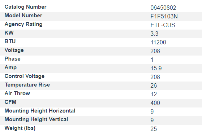The height and width of the screenshot is (132, 202).
Task: Click the Mounting Height Vertical label
Action: click(x=36, y=119)
